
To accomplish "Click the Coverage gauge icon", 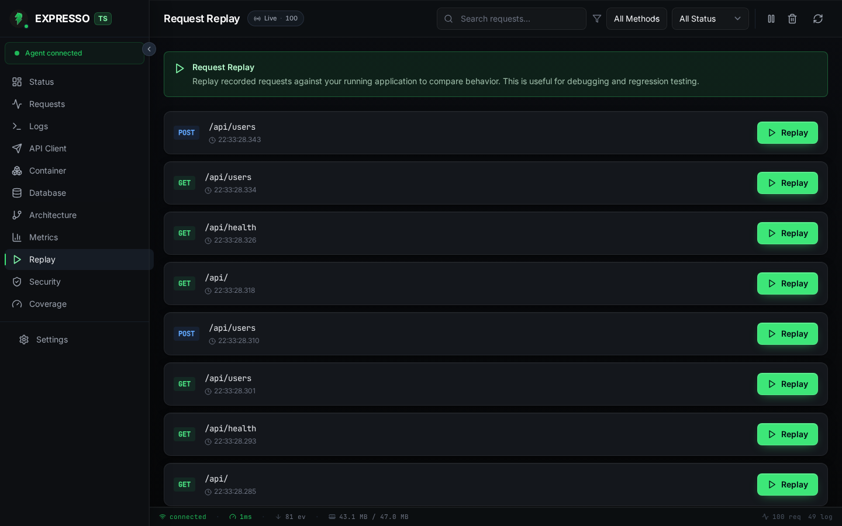I will (17, 304).
